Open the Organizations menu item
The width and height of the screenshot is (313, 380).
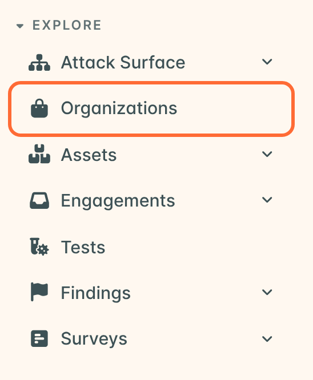click(151, 109)
